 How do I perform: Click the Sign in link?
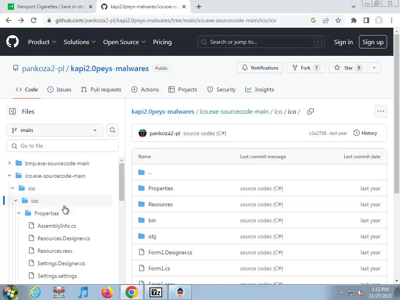tap(343, 42)
